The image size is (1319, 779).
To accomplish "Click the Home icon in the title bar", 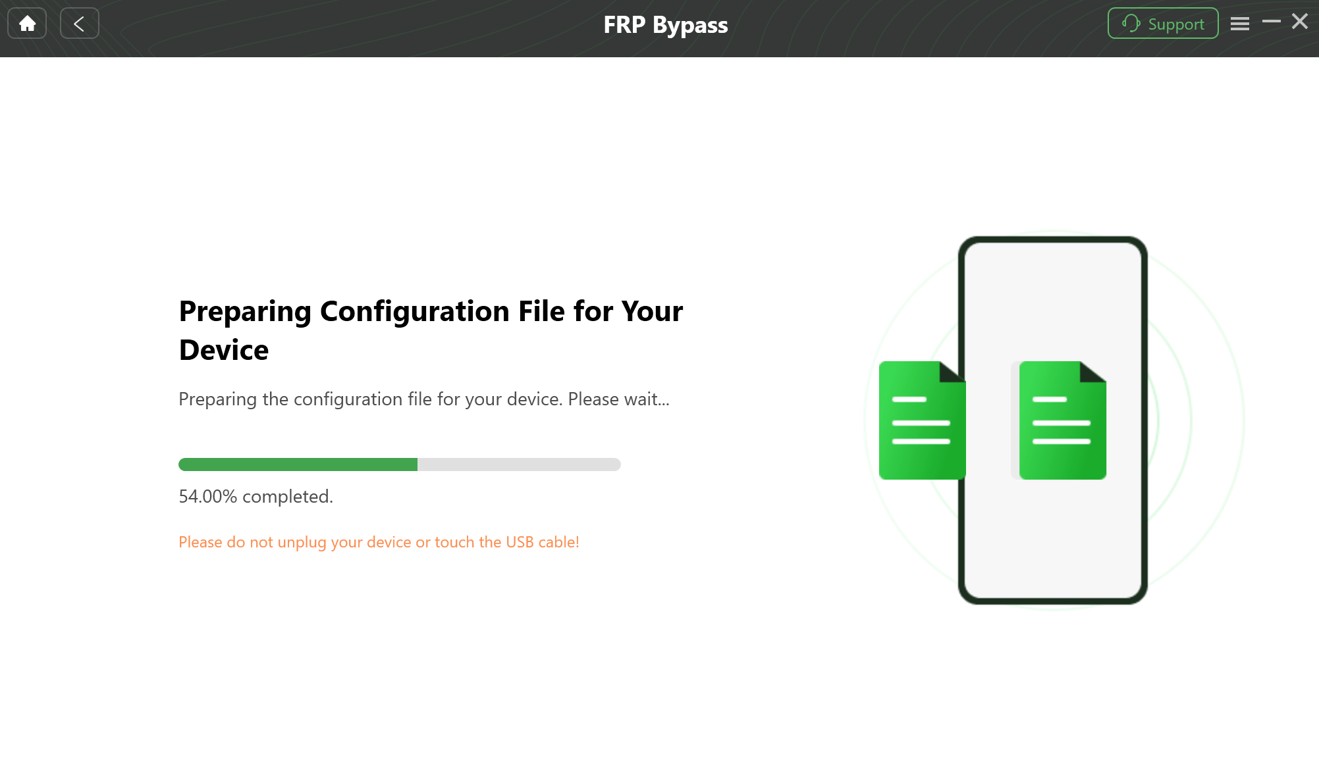I will pos(26,22).
